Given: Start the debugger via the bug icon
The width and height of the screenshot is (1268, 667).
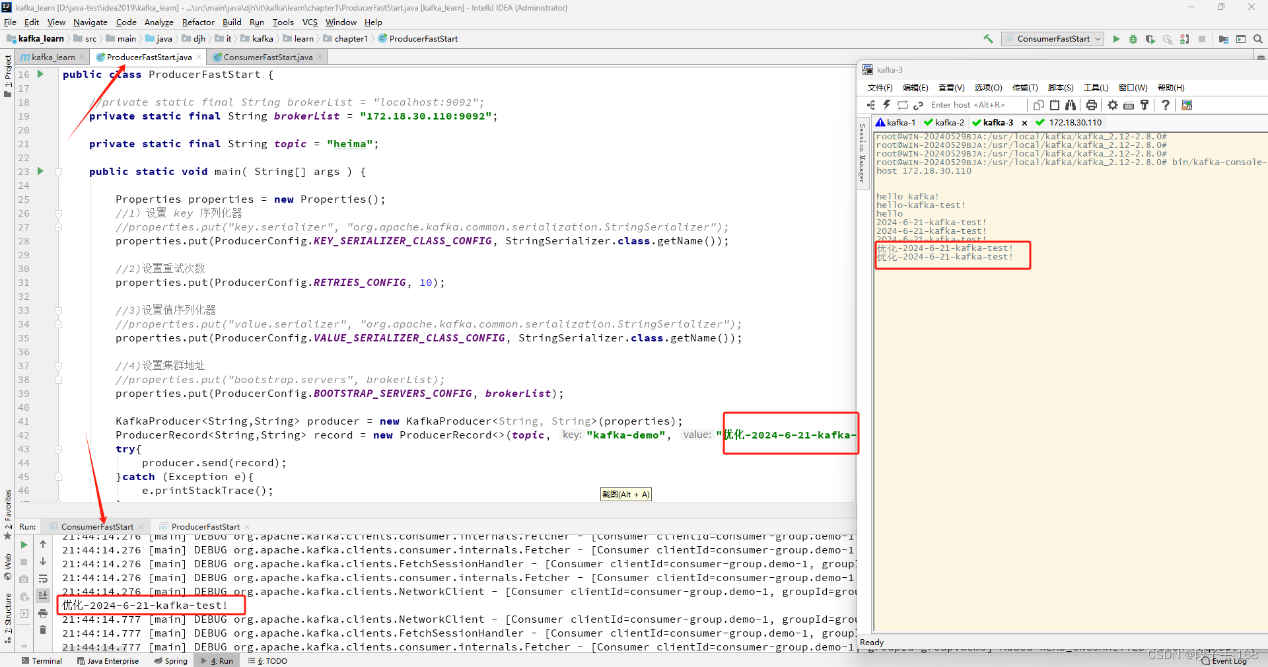Looking at the screenshot, I should point(1133,39).
